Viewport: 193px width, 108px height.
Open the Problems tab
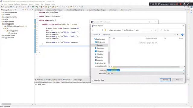click(x=39, y=80)
